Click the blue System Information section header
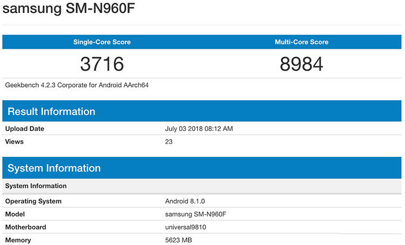Screen dimensions: 405x245 (x=54, y=168)
